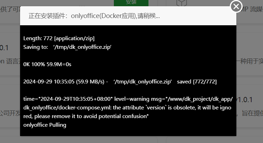Click the 'onlyoffice Pulling' status line

[45, 125]
